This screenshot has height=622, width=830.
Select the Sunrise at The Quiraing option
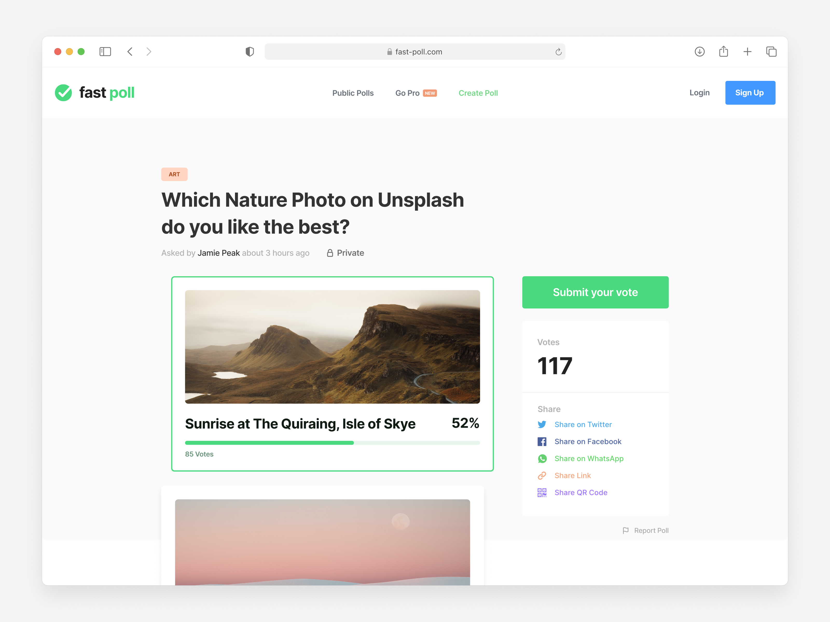[333, 374]
